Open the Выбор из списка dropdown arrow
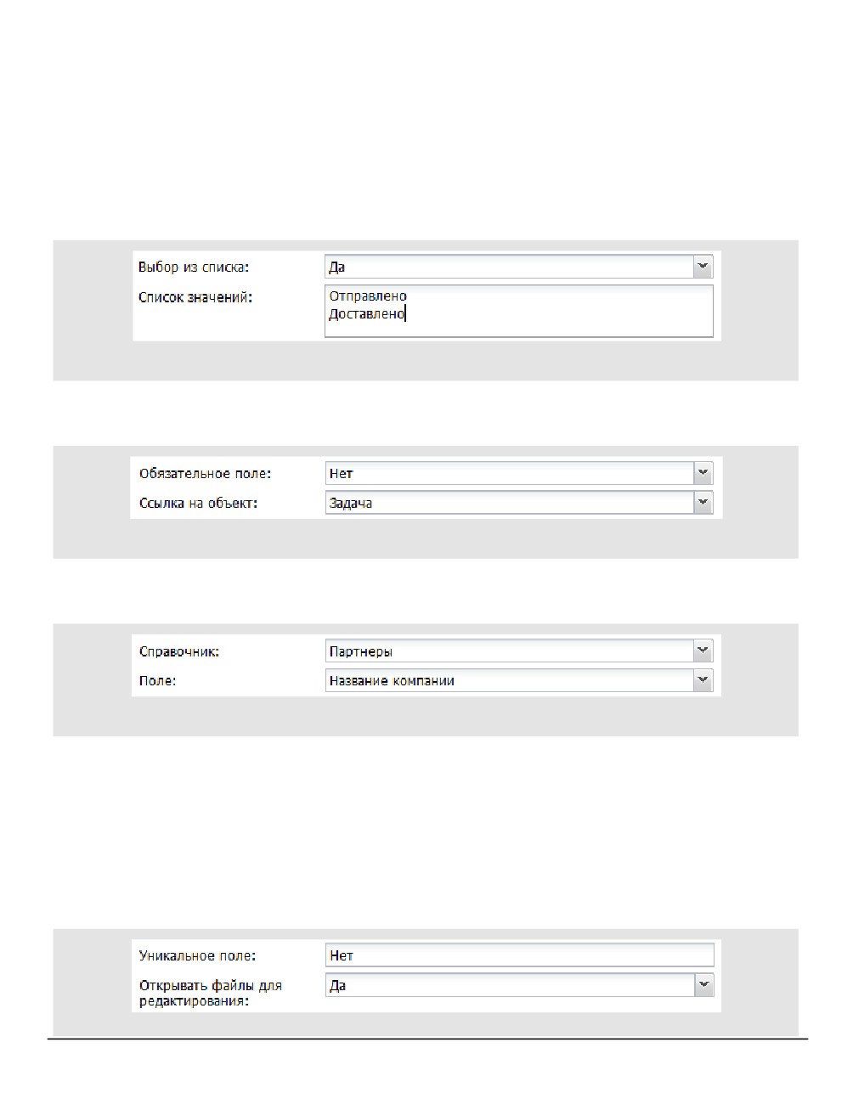Viewport: 853px width, 1104px height. click(703, 268)
